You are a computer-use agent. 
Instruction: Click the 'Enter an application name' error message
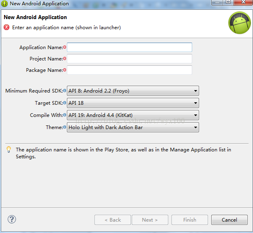pos(66,28)
